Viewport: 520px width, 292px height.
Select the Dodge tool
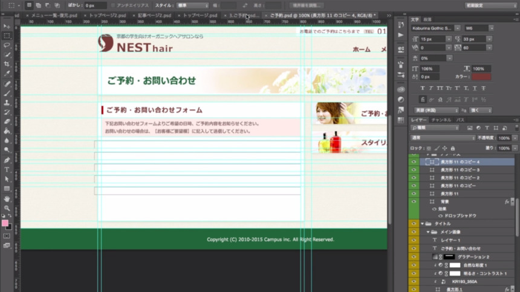click(x=7, y=150)
